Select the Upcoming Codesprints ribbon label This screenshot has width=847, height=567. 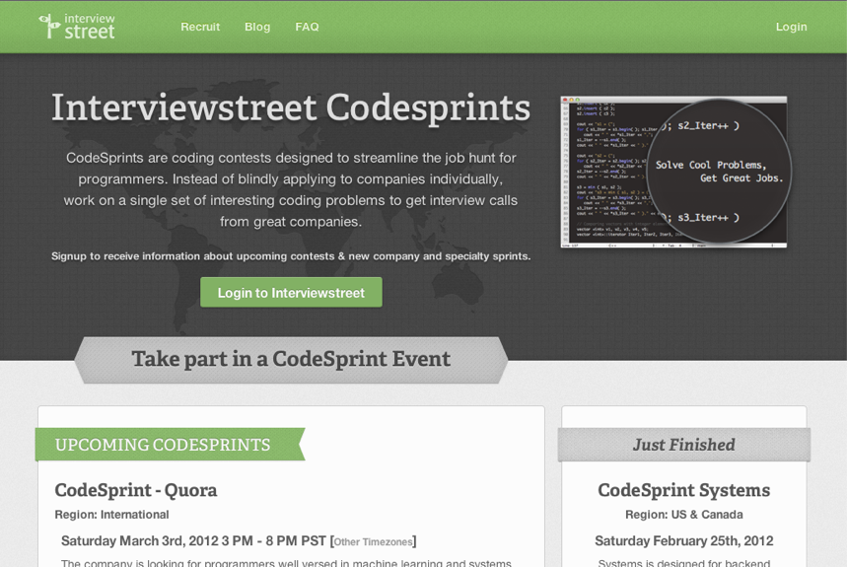click(163, 445)
